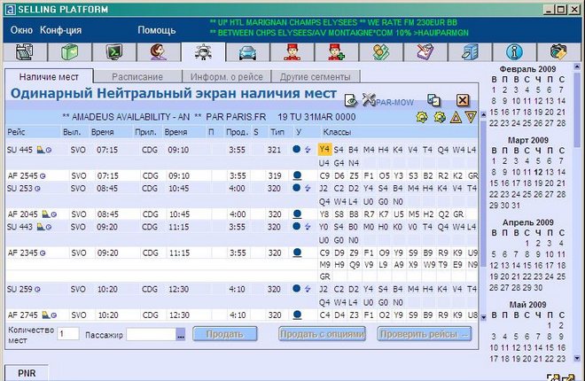This screenshot has height=381, width=585.
Task: Click the Количество мест input field
Action: [68, 334]
